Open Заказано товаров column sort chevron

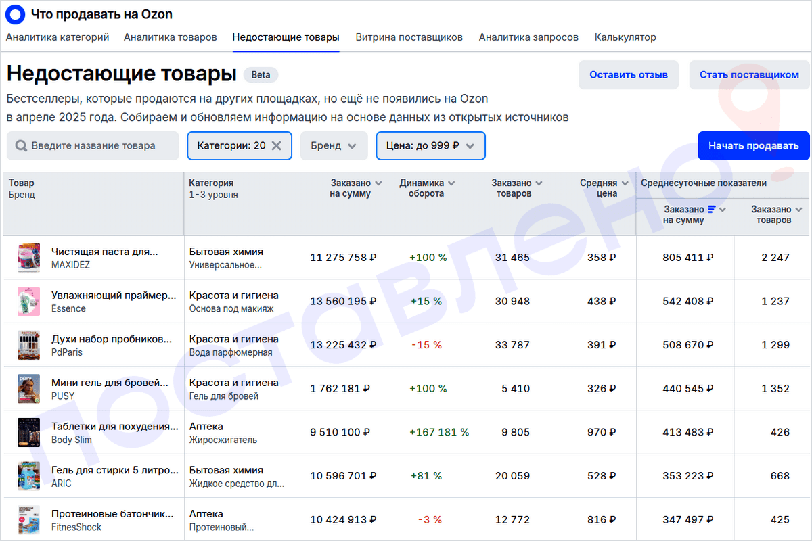point(539,183)
